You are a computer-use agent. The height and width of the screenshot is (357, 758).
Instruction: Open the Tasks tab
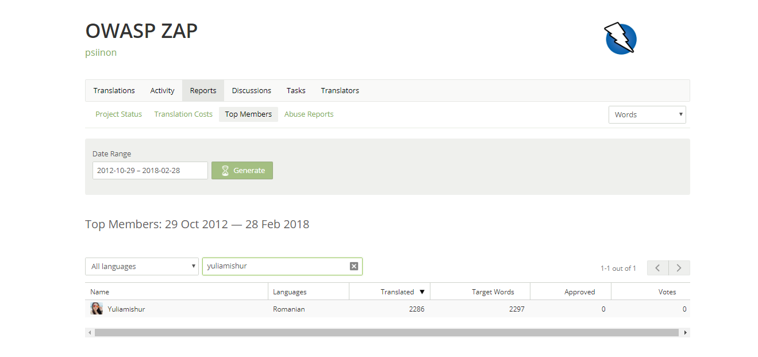coord(296,90)
